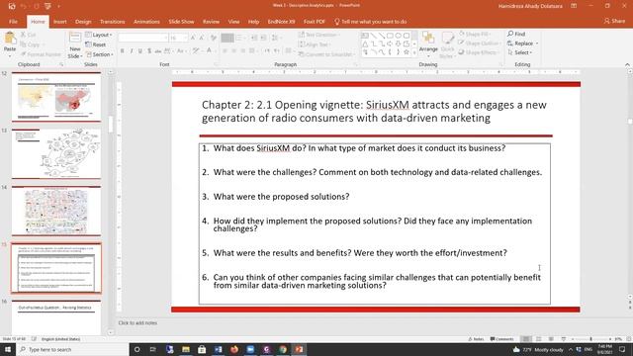Switch to Reading View
Screen dimensions: 633x356
551,339
